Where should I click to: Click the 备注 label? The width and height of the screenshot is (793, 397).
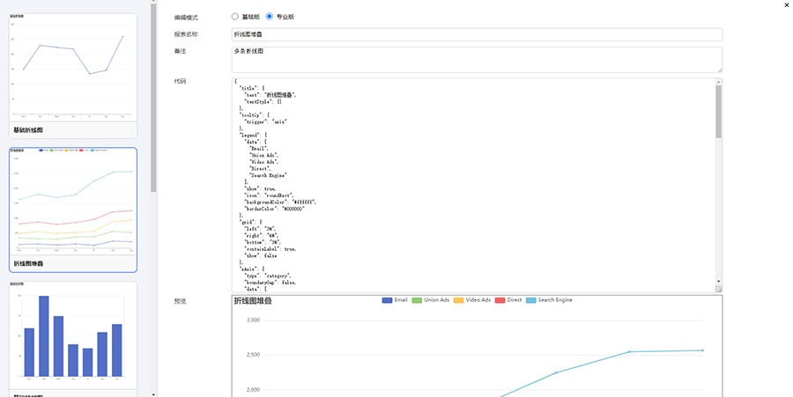pyautogui.click(x=180, y=52)
